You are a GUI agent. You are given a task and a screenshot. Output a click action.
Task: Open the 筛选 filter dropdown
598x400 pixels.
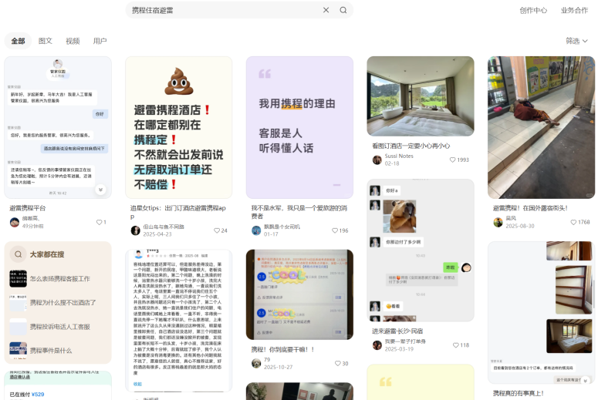pyautogui.click(x=576, y=41)
